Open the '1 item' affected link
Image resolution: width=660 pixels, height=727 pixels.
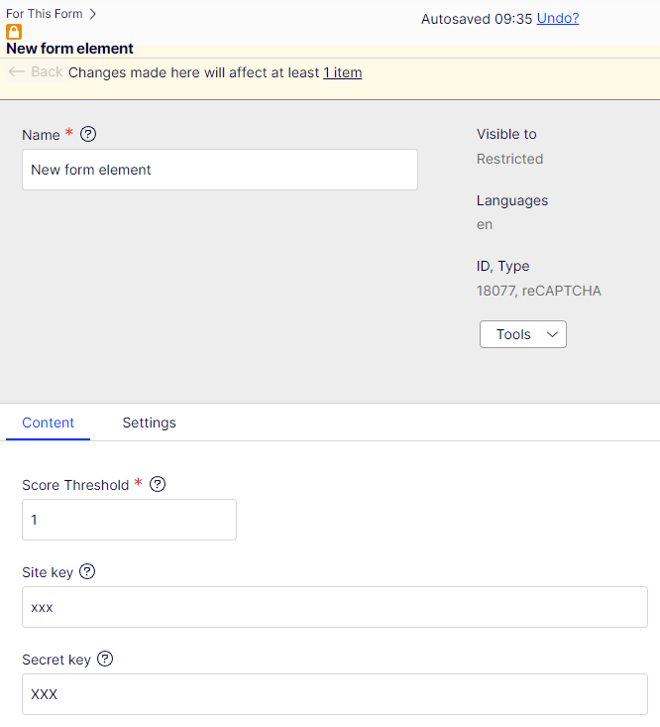click(342, 72)
